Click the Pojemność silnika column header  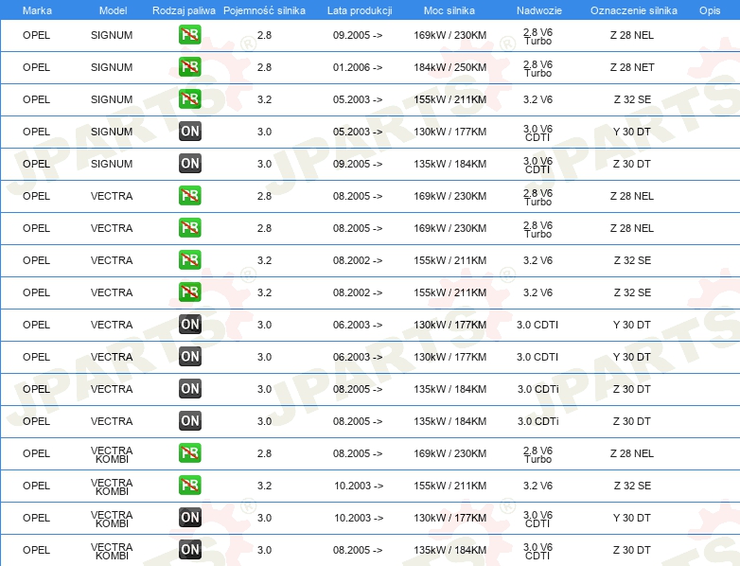[264, 10]
